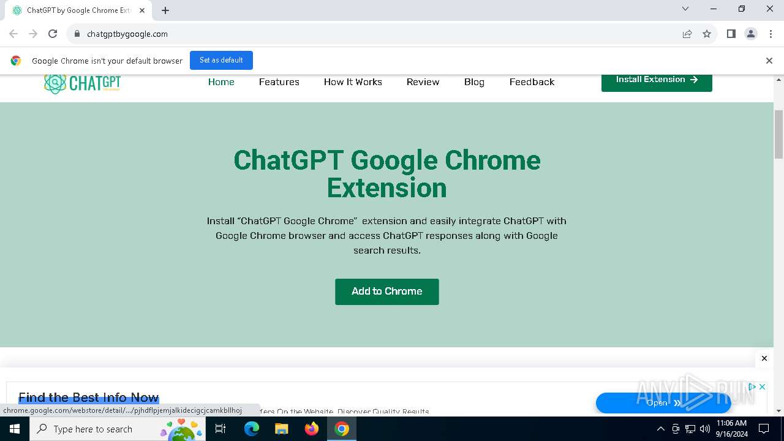
Task: Click the browser back arrow
Action: point(13,34)
